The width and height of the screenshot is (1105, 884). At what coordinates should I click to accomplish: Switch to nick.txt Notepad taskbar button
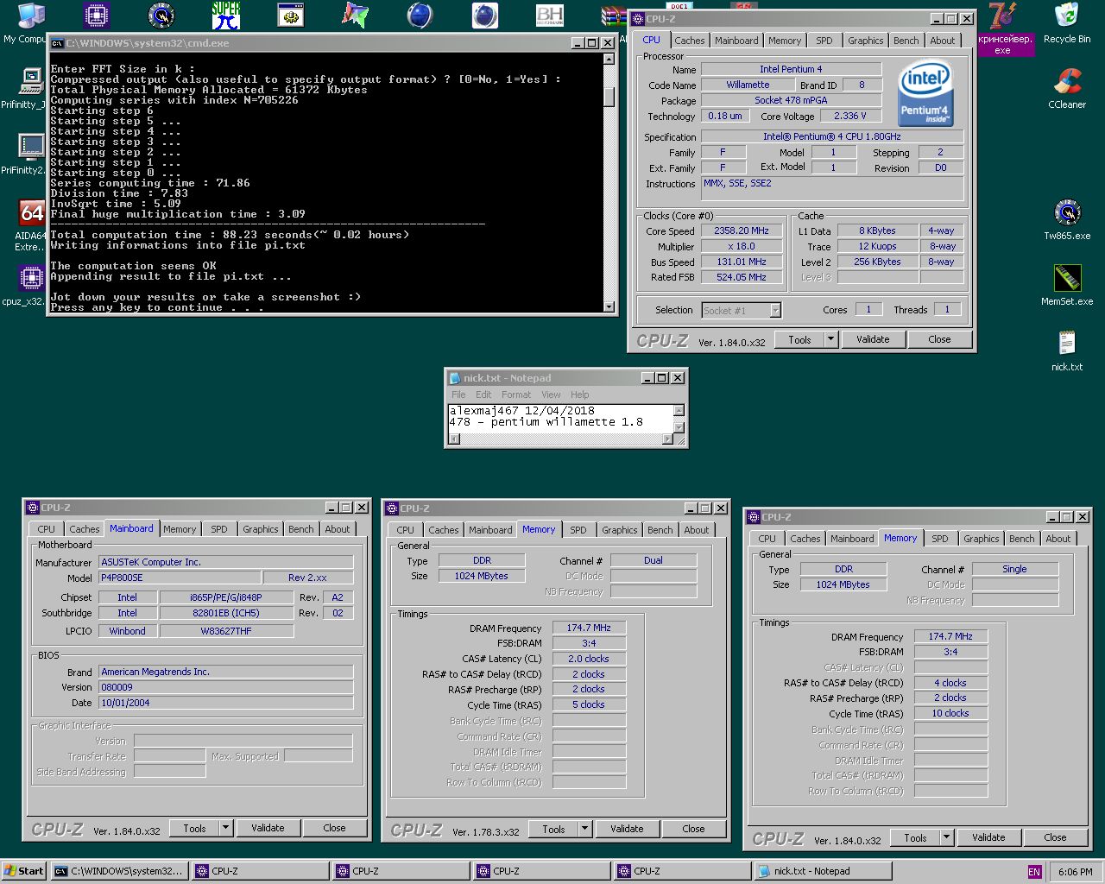pyautogui.click(x=822, y=871)
